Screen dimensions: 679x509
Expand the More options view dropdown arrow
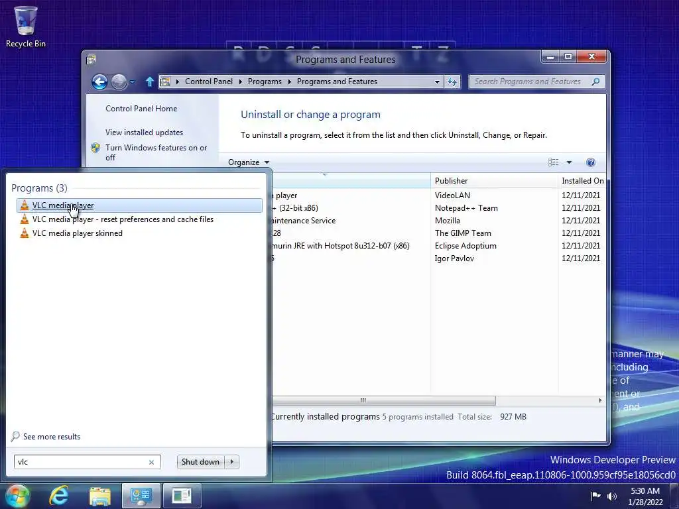[x=569, y=162]
